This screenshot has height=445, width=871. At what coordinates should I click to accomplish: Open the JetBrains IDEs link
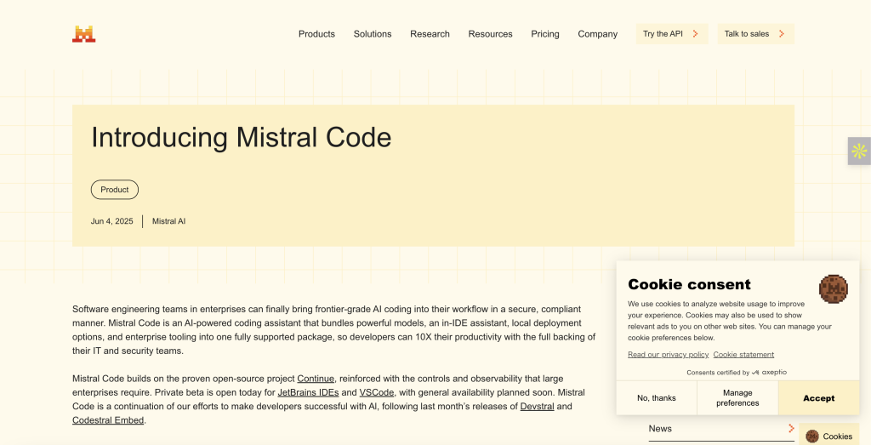(307, 392)
